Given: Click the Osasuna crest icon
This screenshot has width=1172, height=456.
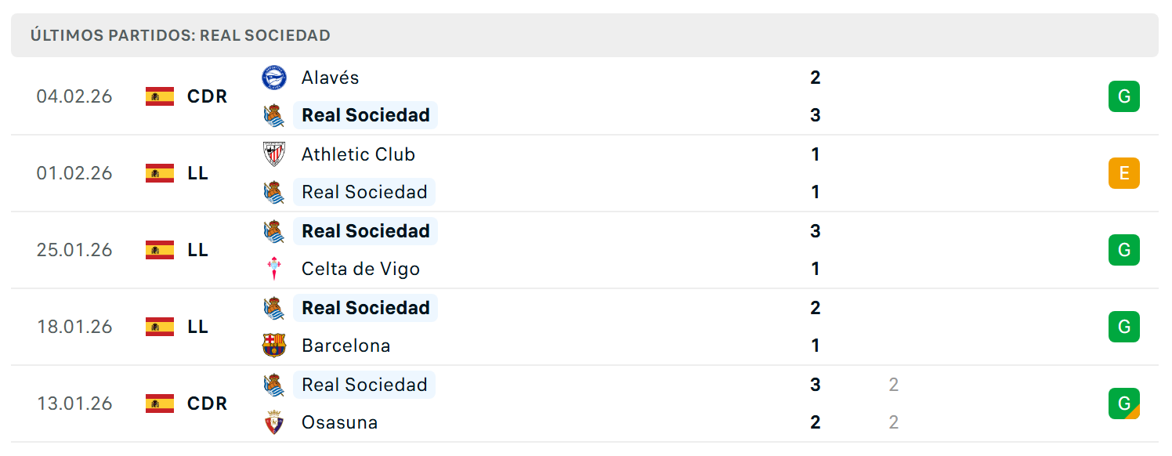Looking at the screenshot, I should click(274, 422).
